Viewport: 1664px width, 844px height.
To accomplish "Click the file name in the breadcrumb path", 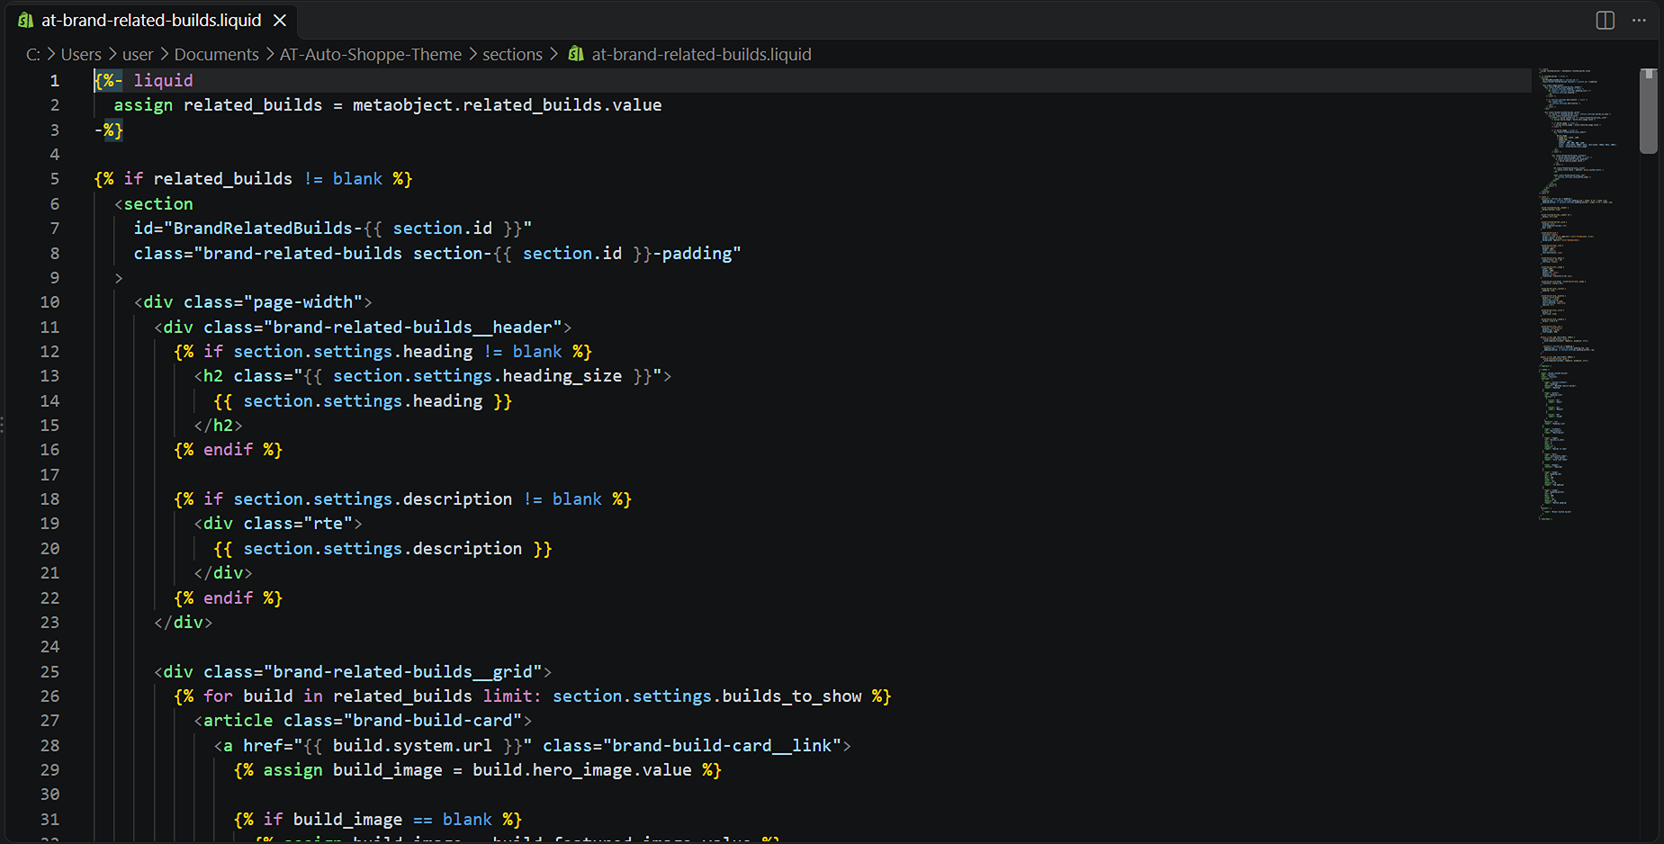I will click(x=701, y=54).
